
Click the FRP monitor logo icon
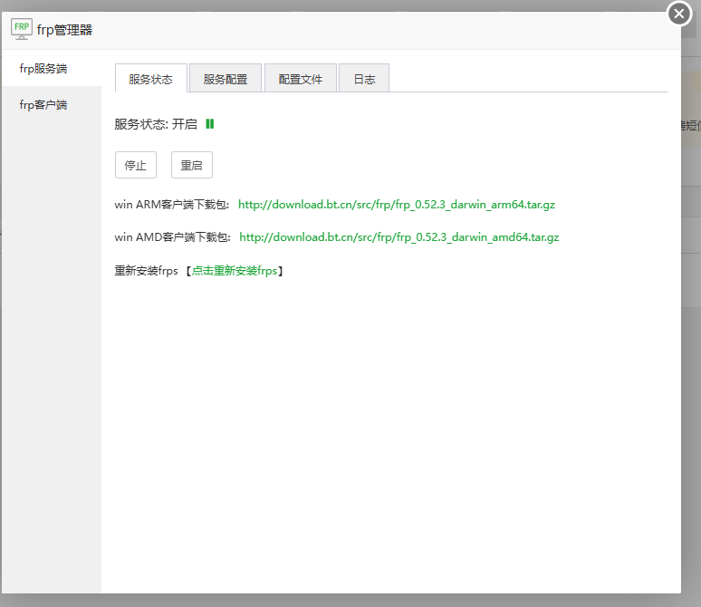(22, 30)
